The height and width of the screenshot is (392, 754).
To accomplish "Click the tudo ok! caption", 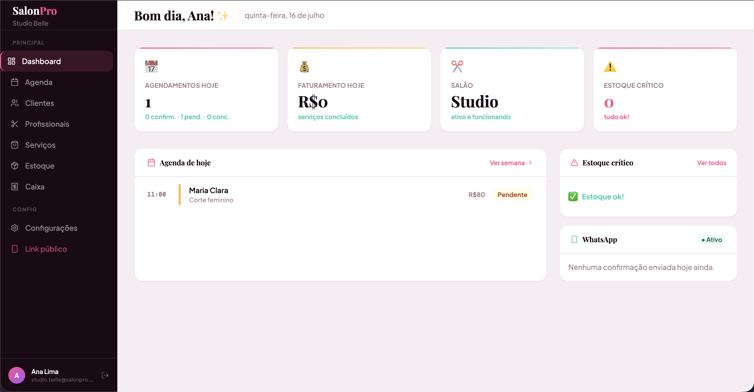I will point(617,117).
